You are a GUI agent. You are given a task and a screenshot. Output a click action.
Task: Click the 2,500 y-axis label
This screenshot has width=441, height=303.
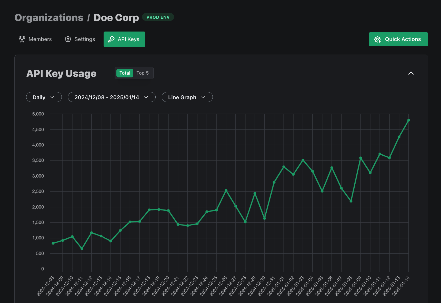(x=38, y=191)
